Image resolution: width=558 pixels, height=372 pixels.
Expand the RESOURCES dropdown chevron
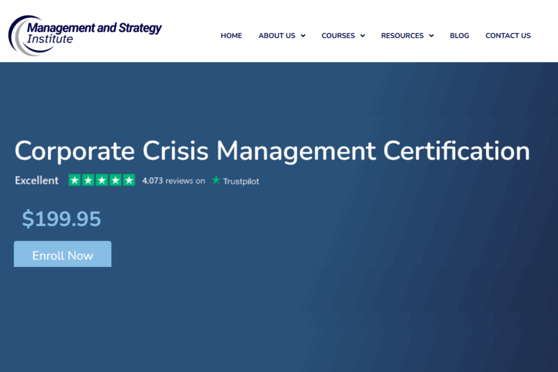pyautogui.click(x=432, y=36)
